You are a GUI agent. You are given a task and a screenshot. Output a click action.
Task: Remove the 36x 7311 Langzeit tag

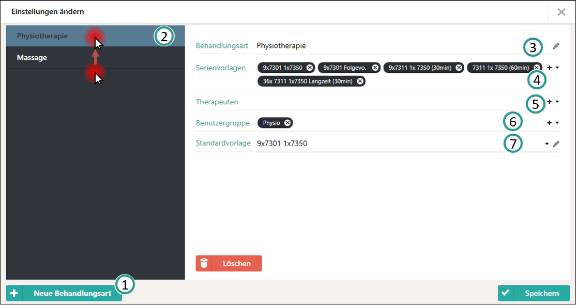(x=360, y=81)
